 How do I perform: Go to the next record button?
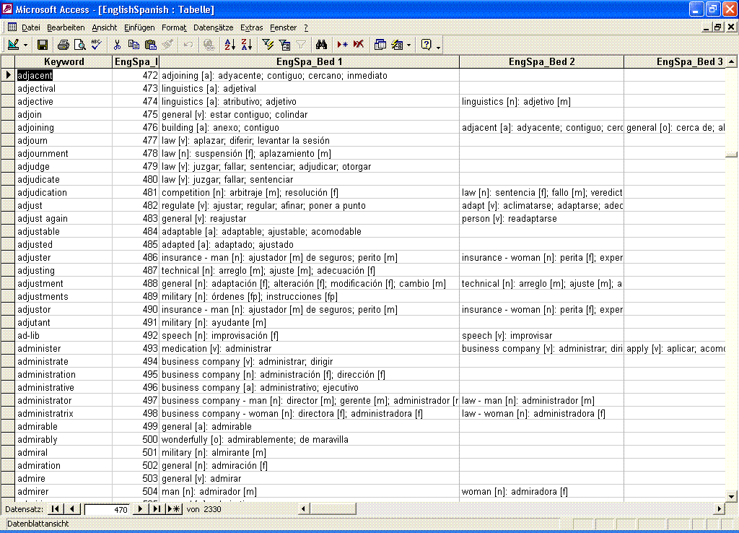(140, 509)
